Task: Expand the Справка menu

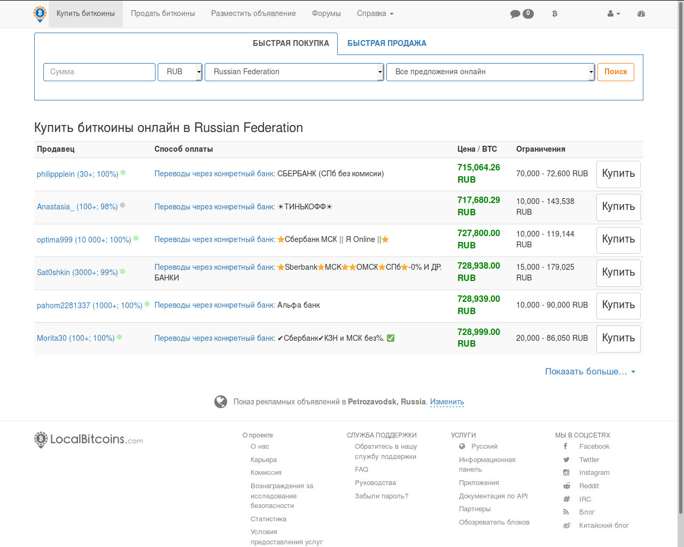Action: [x=375, y=14]
